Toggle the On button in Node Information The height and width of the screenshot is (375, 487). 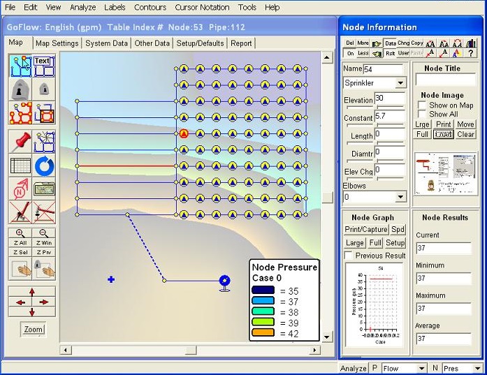350,53
